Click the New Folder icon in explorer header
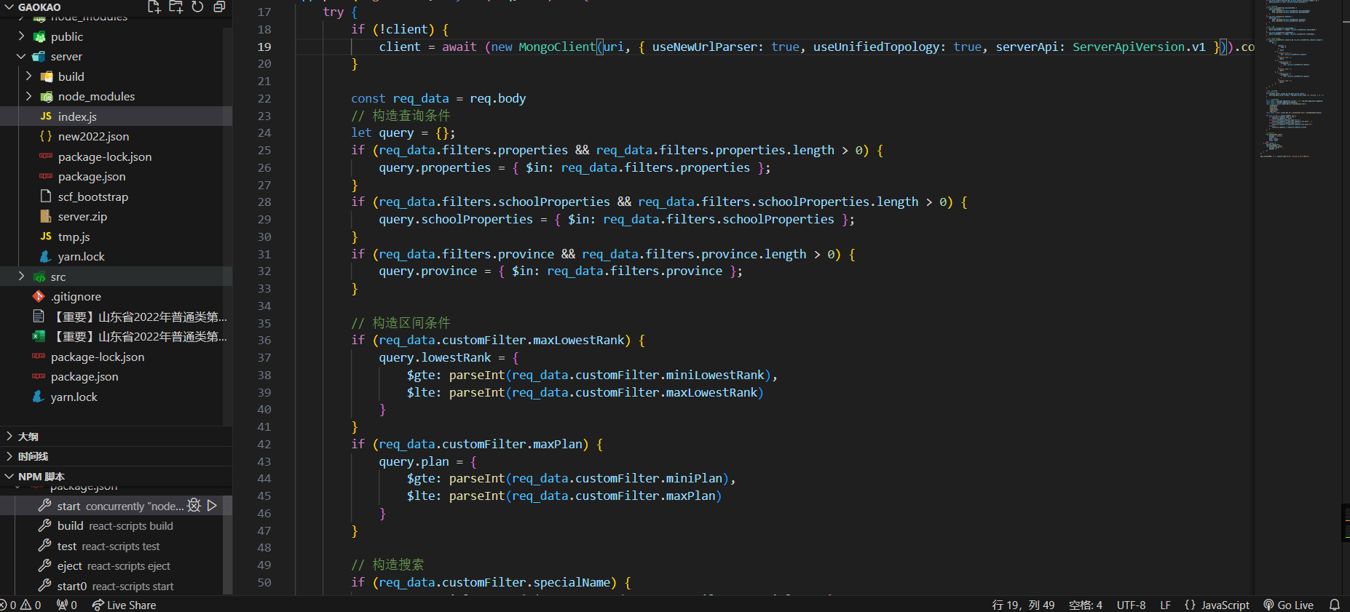The height and width of the screenshot is (612, 1350). pos(175,7)
